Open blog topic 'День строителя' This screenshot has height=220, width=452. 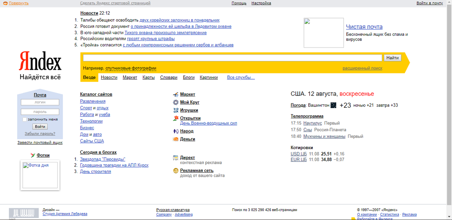[96, 171]
